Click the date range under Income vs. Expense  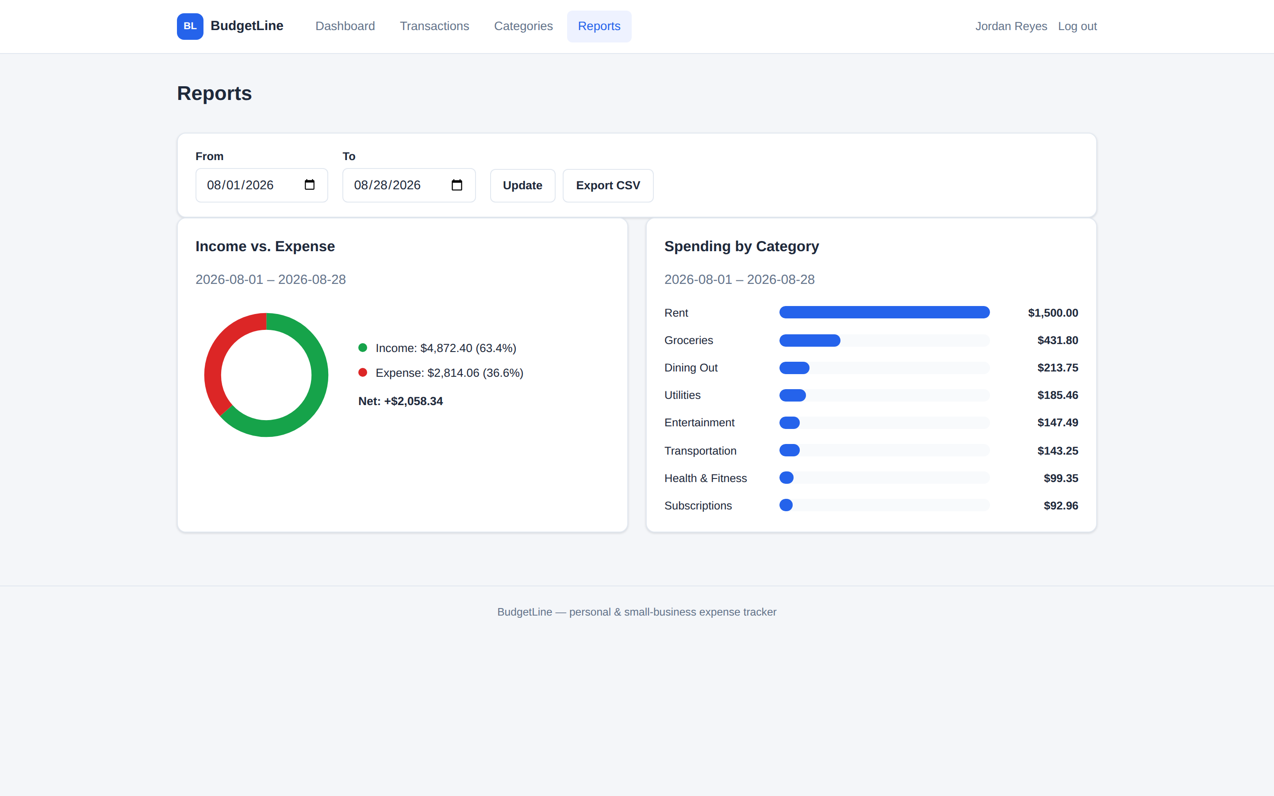tap(271, 279)
